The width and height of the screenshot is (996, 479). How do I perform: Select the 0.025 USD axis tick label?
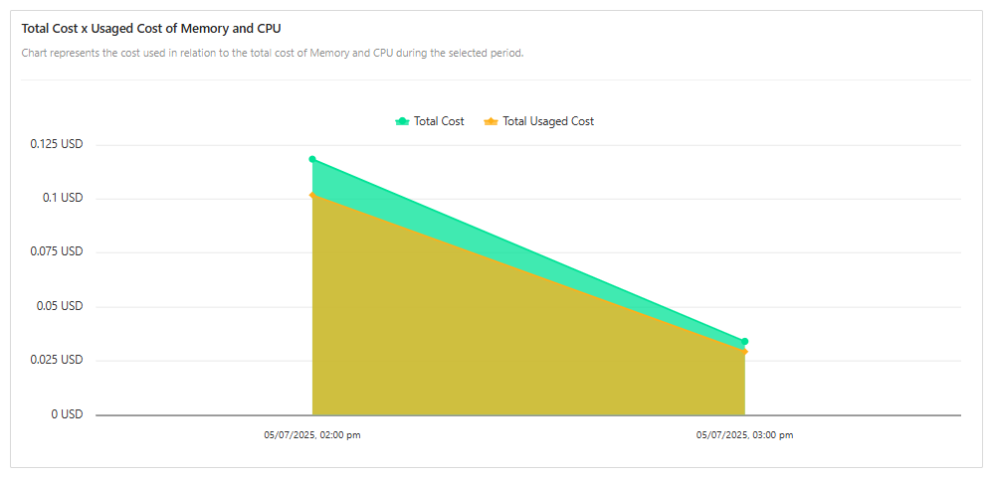click(57, 360)
